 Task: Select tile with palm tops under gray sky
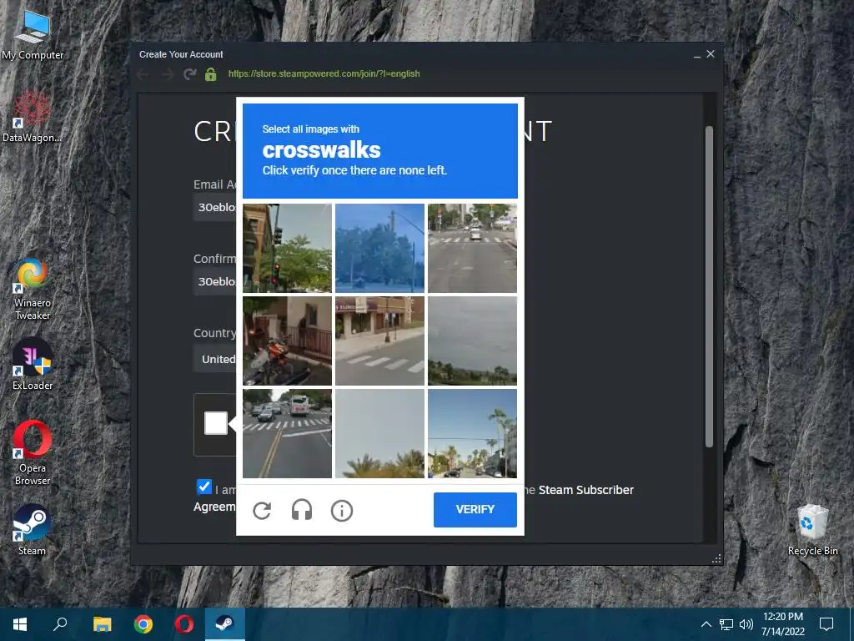[379, 433]
